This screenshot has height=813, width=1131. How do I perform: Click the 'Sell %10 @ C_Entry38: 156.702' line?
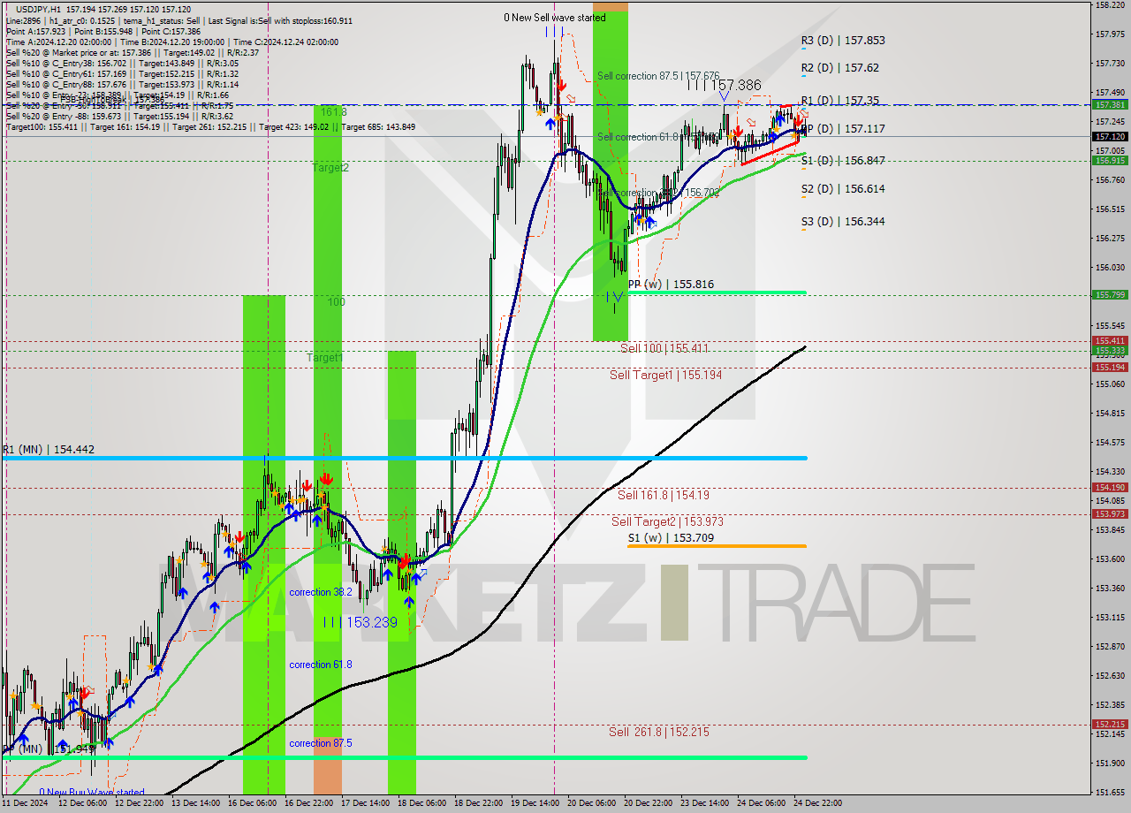122,63
